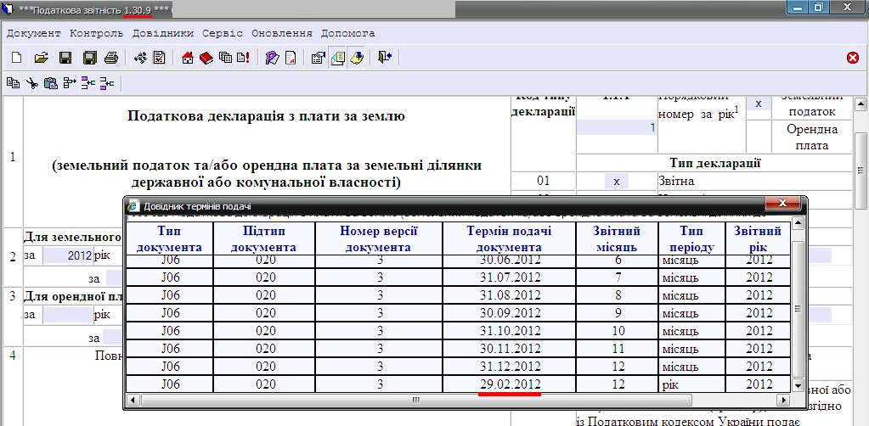
Task: Click the checklist control icon
Action: [158, 58]
